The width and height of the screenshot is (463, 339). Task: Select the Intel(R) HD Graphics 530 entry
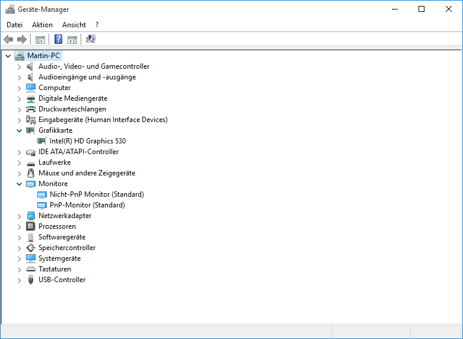coord(88,141)
